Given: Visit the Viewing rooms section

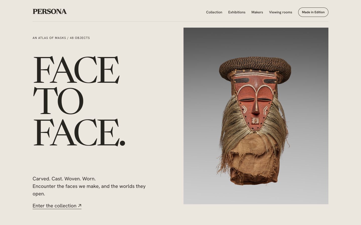Looking at the screenshot, I should 281,12.
